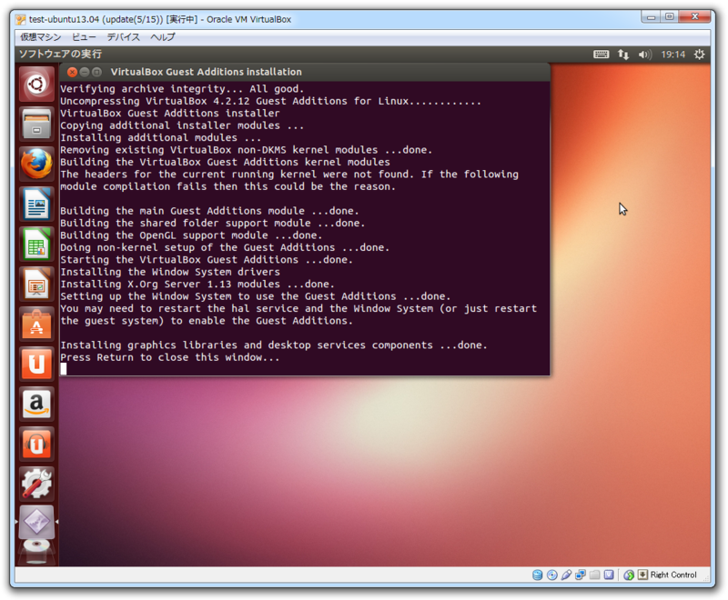This screenshot has width=728, height=600.
Task: Click the optical drive status icon
Action: coord(552,575)
